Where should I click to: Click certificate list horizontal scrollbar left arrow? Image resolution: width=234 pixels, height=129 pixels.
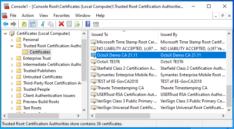click(x=92, y=116)
